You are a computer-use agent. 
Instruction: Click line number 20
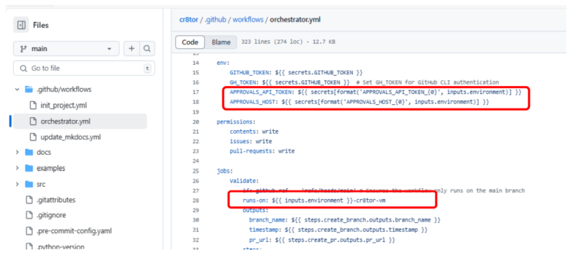(195, 121)
